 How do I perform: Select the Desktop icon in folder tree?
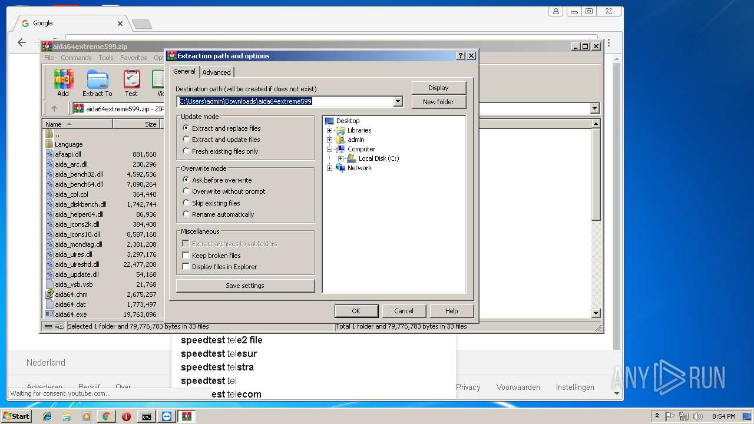pos(329,121)
